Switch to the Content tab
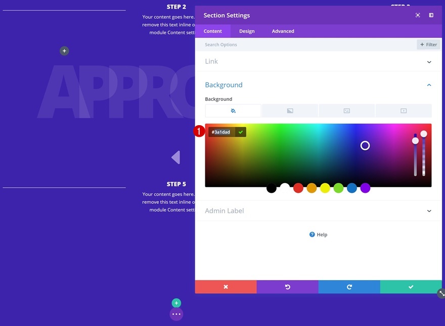Image resolution: width=445 pixels, height=326 pixels. (x=212, y=31)
